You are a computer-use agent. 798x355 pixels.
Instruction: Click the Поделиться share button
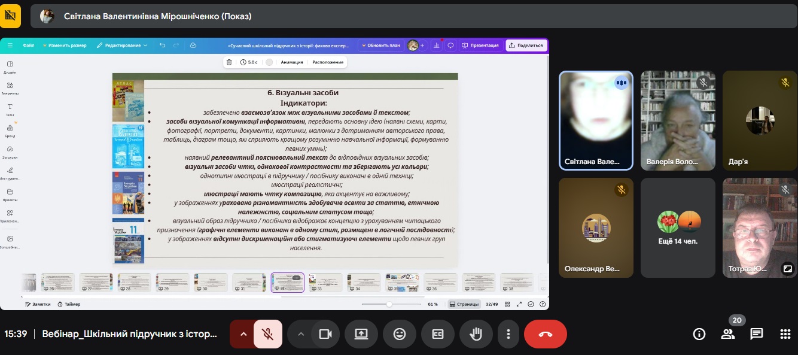click(525, 45)
